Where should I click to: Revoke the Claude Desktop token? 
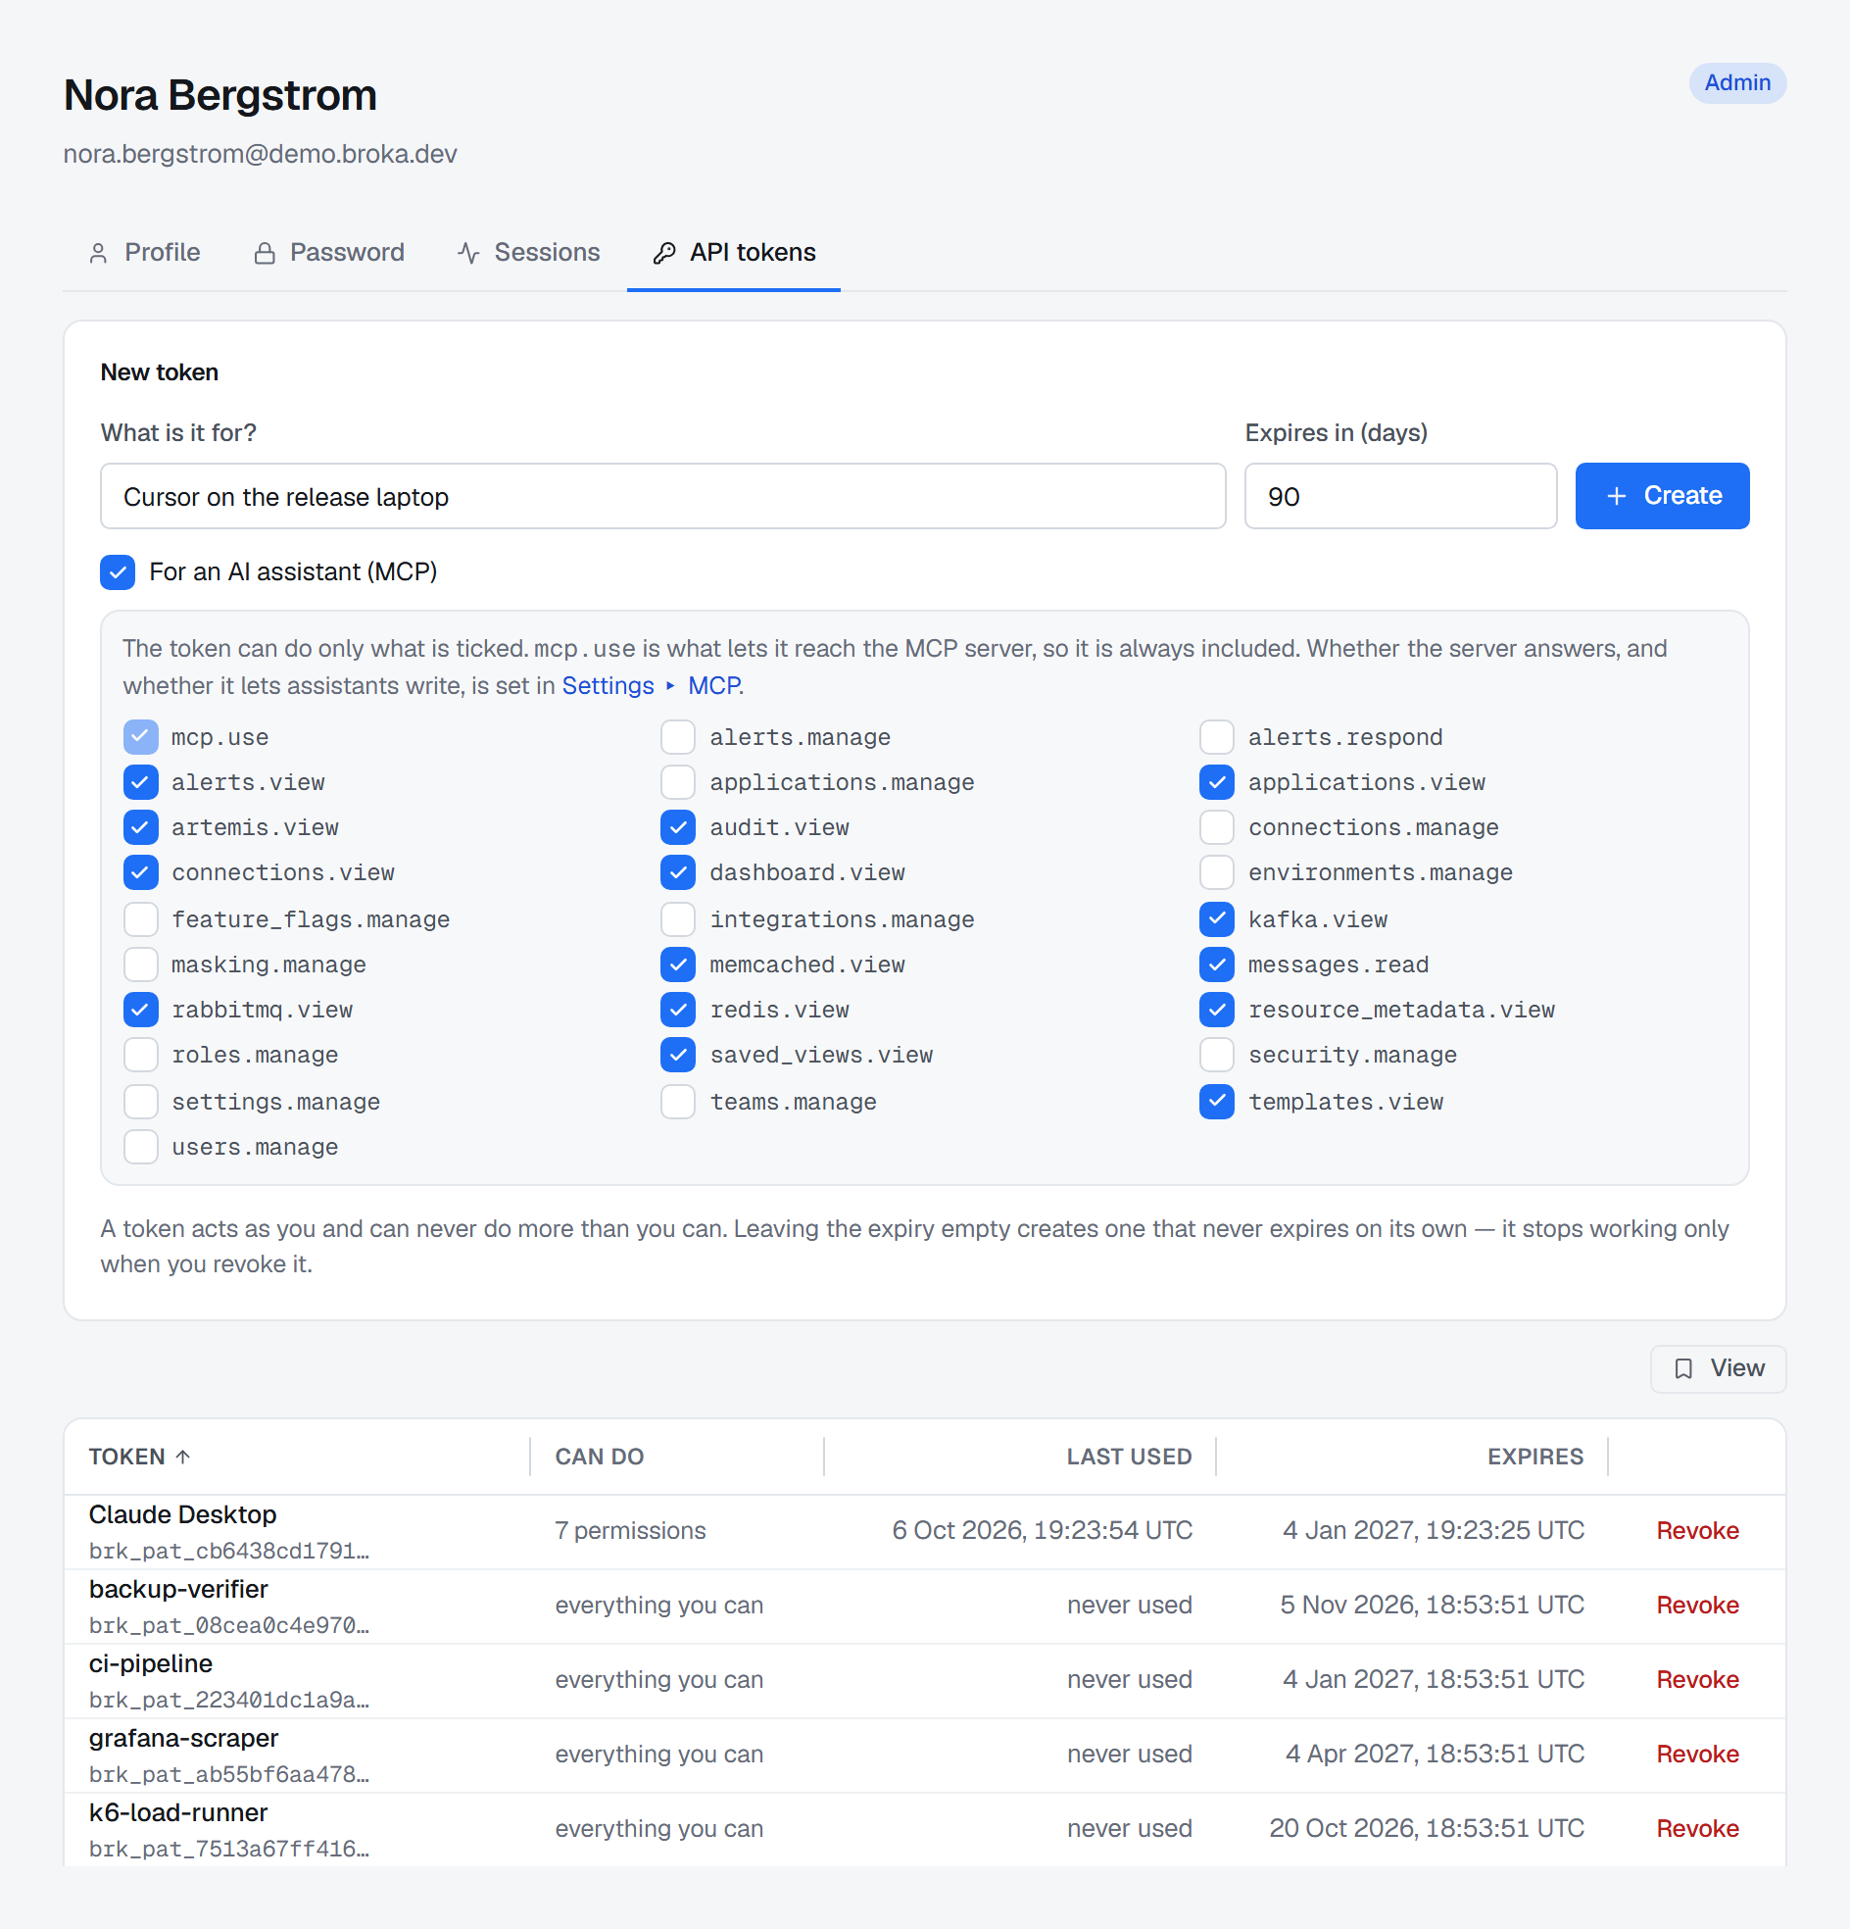click(1697, 1530)
